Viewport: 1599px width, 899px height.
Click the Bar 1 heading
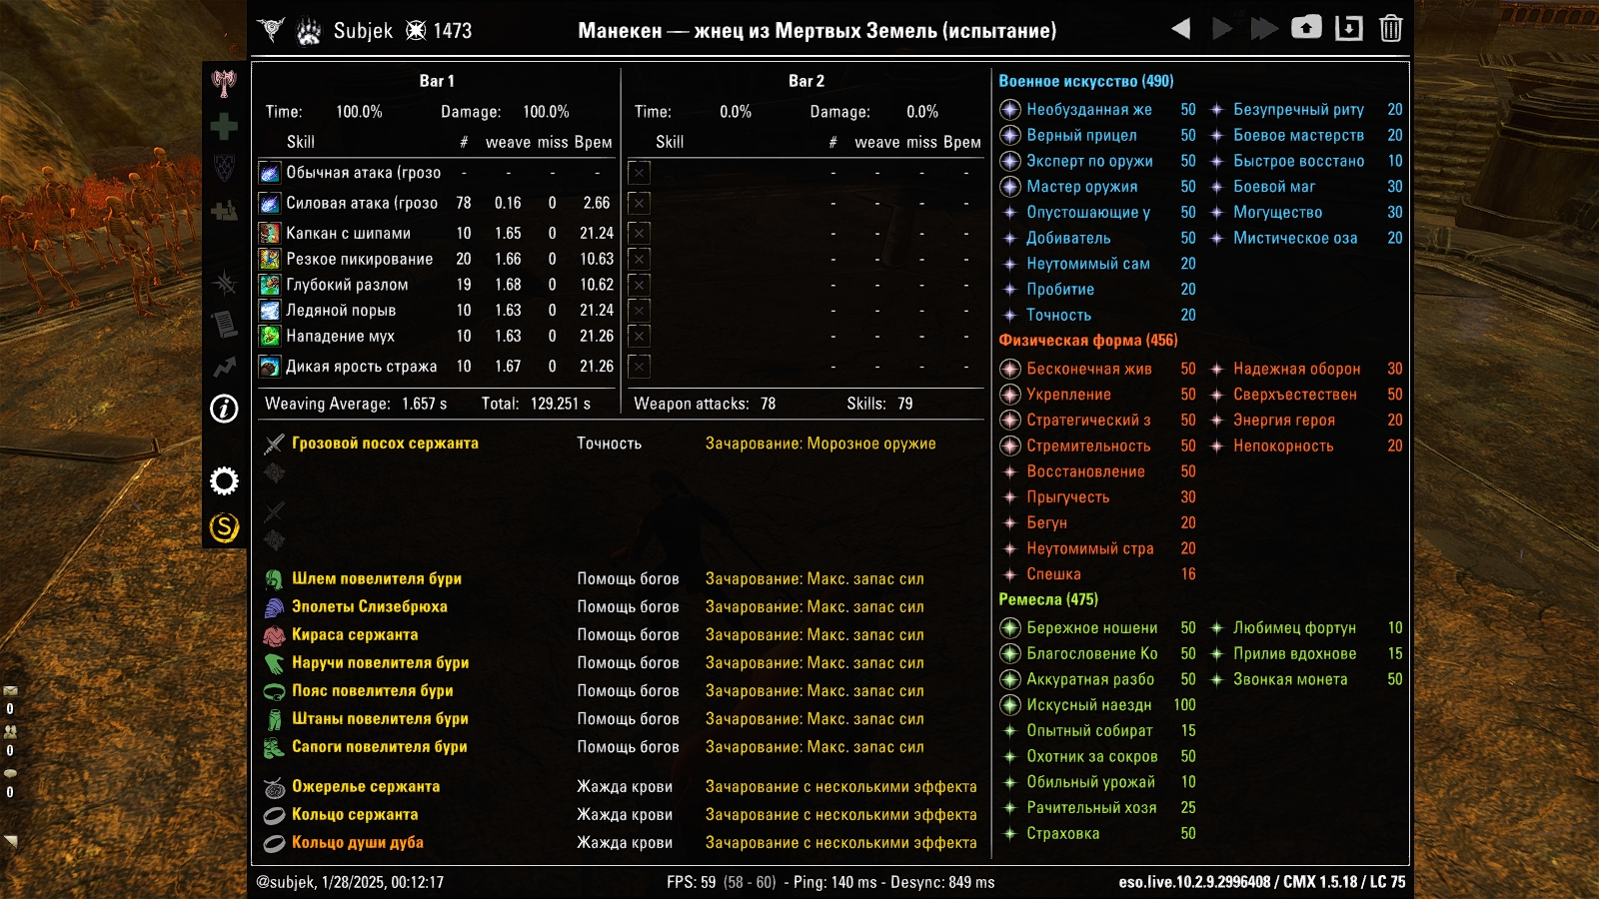click(437, 81)
